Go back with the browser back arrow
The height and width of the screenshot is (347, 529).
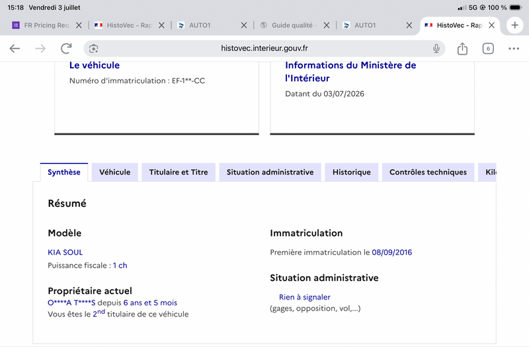click(x=15, y=48)
